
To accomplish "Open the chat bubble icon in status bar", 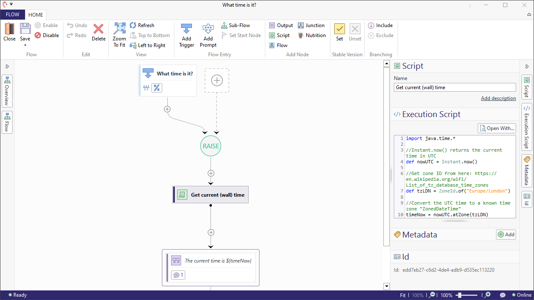I will (x=503, y=295).
